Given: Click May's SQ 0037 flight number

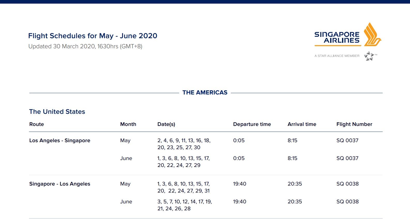Looking at the screenshot, I should 347,141.
